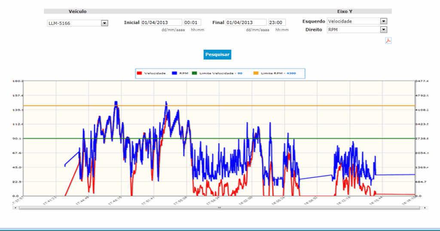This screenshot has width=440, height=231.
Task: Click the orange Limite RPM legend swatch
Action: pyautogui.click(x=255, y=73)
